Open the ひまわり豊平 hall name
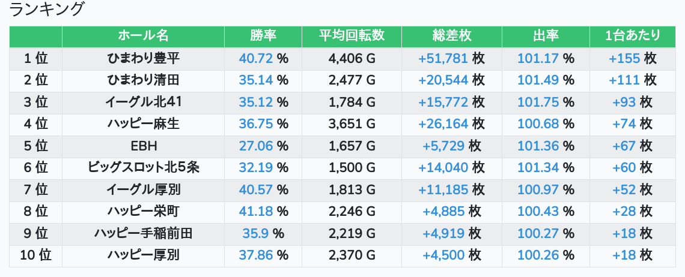 143,59
